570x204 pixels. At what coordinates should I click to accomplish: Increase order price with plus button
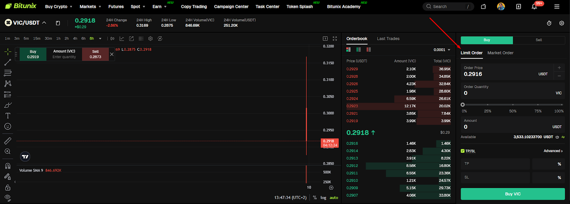click(559, 68)
